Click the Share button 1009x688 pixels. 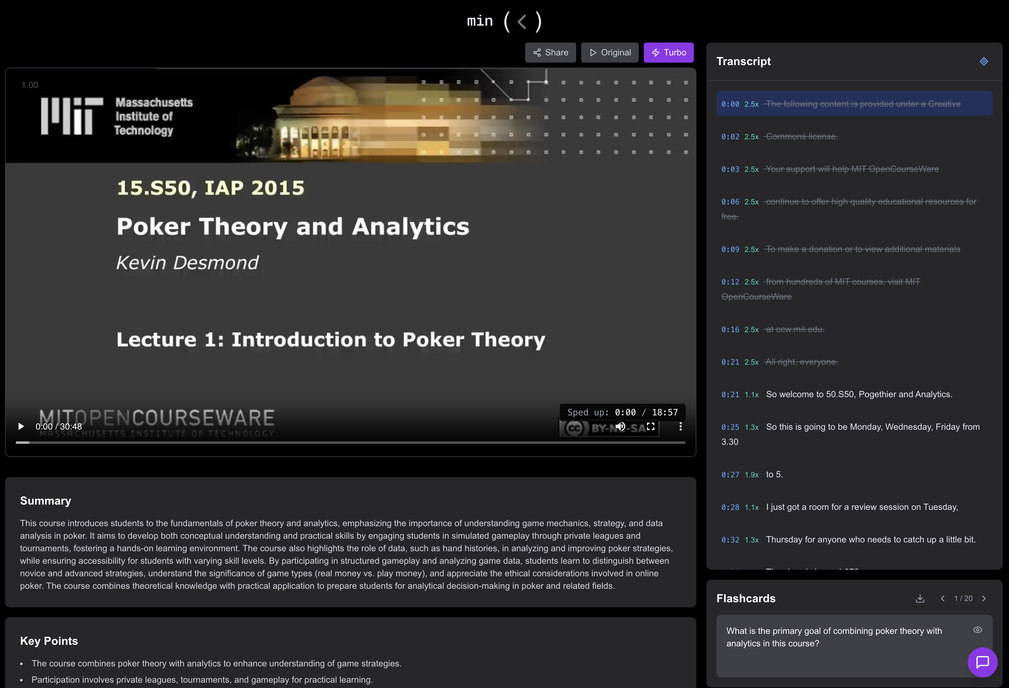pos(550,53)
